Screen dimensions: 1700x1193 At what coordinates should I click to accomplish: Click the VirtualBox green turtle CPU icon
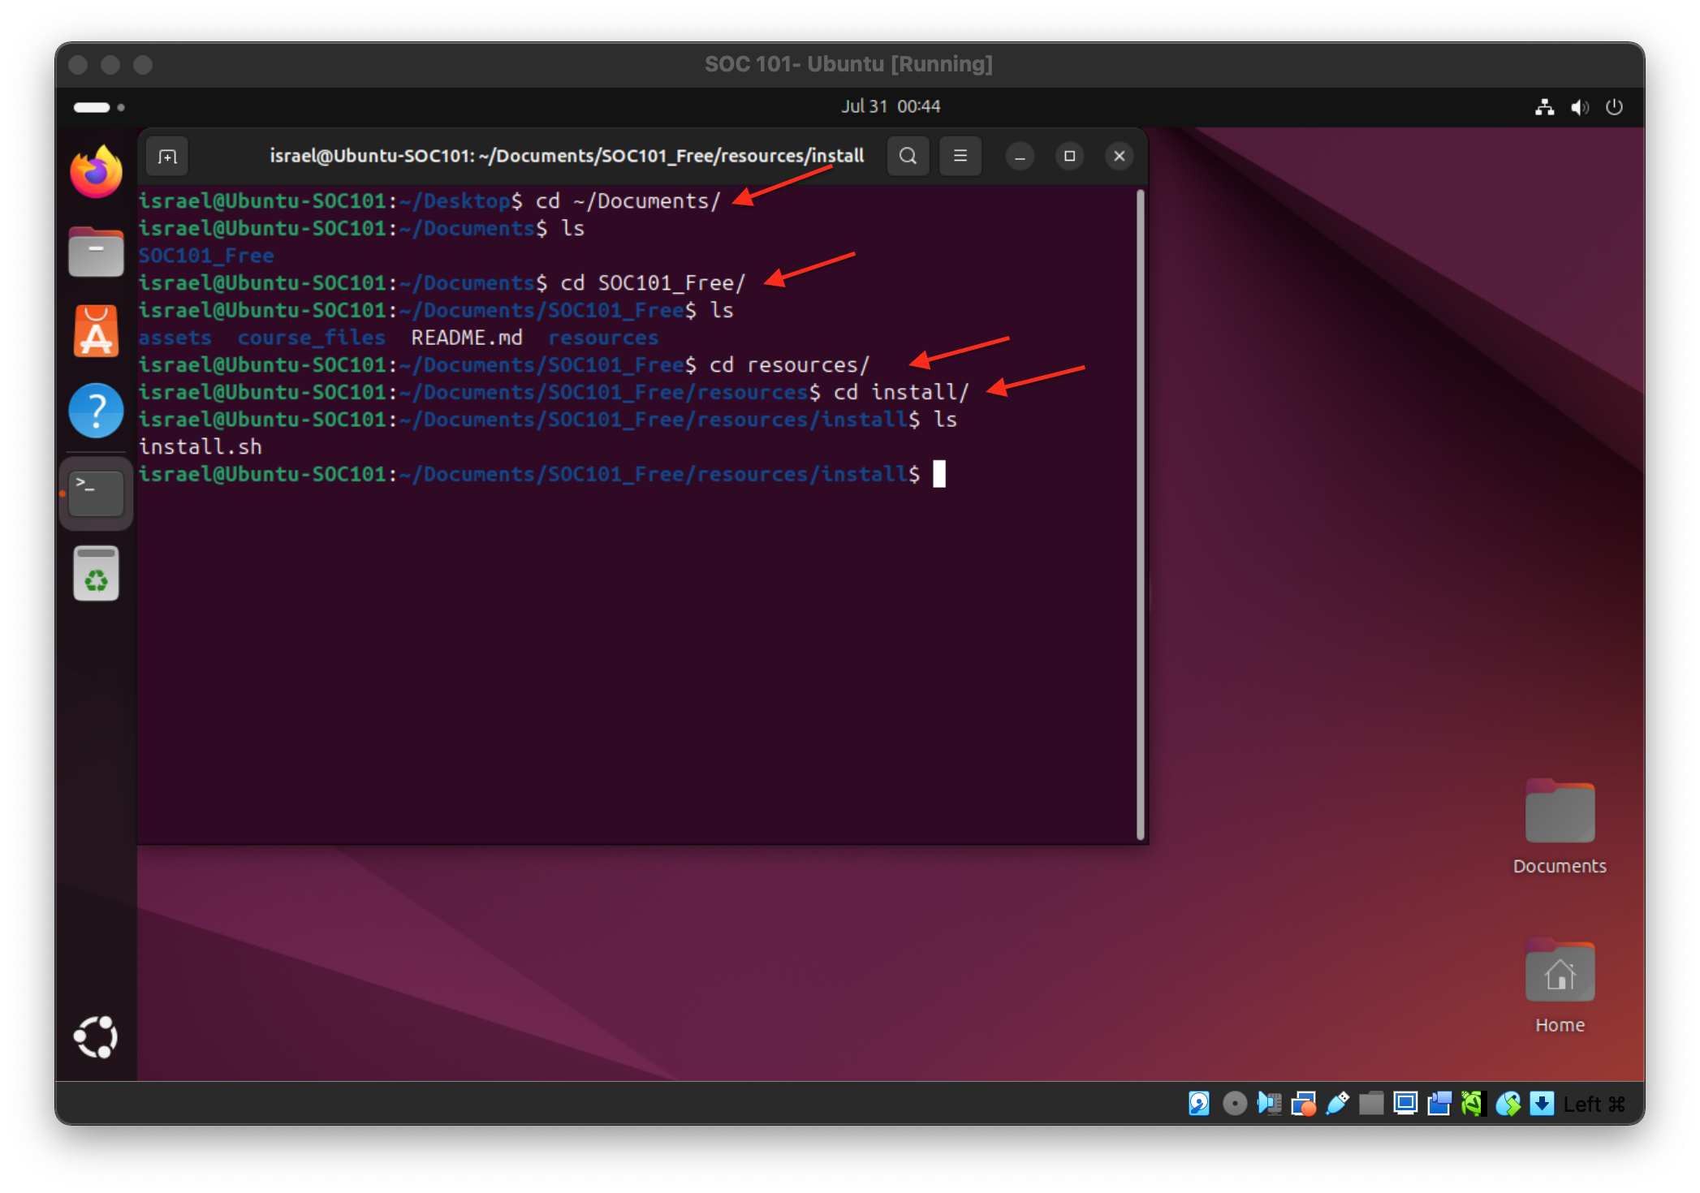pos(1473,1104)
